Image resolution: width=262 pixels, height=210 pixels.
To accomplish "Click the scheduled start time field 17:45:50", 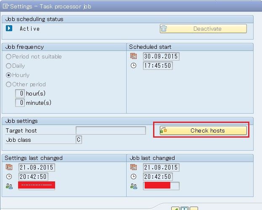I will point(158,66).
